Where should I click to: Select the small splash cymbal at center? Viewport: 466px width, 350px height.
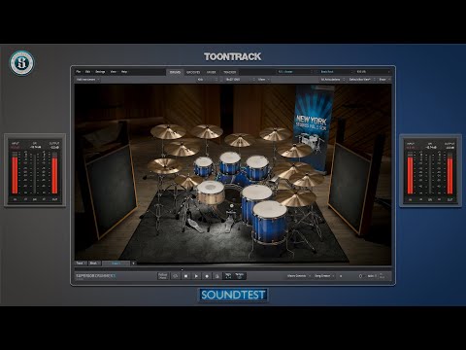[x=240, y=140]
